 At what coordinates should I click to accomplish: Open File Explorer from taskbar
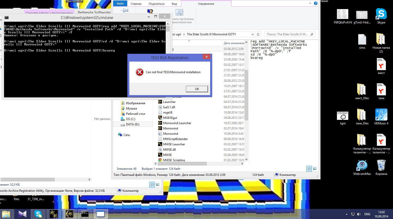pos(6,214)
